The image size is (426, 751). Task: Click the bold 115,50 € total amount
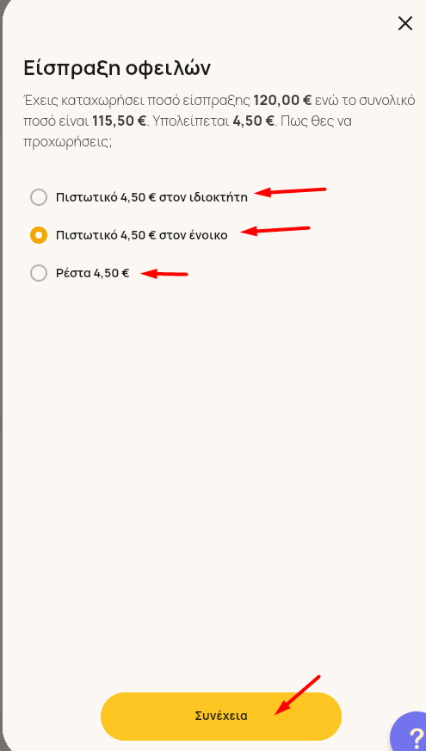119,121
